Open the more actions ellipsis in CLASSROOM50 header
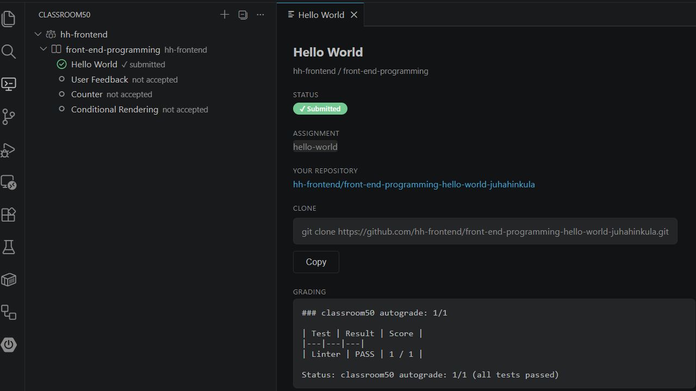 point(260,15)
